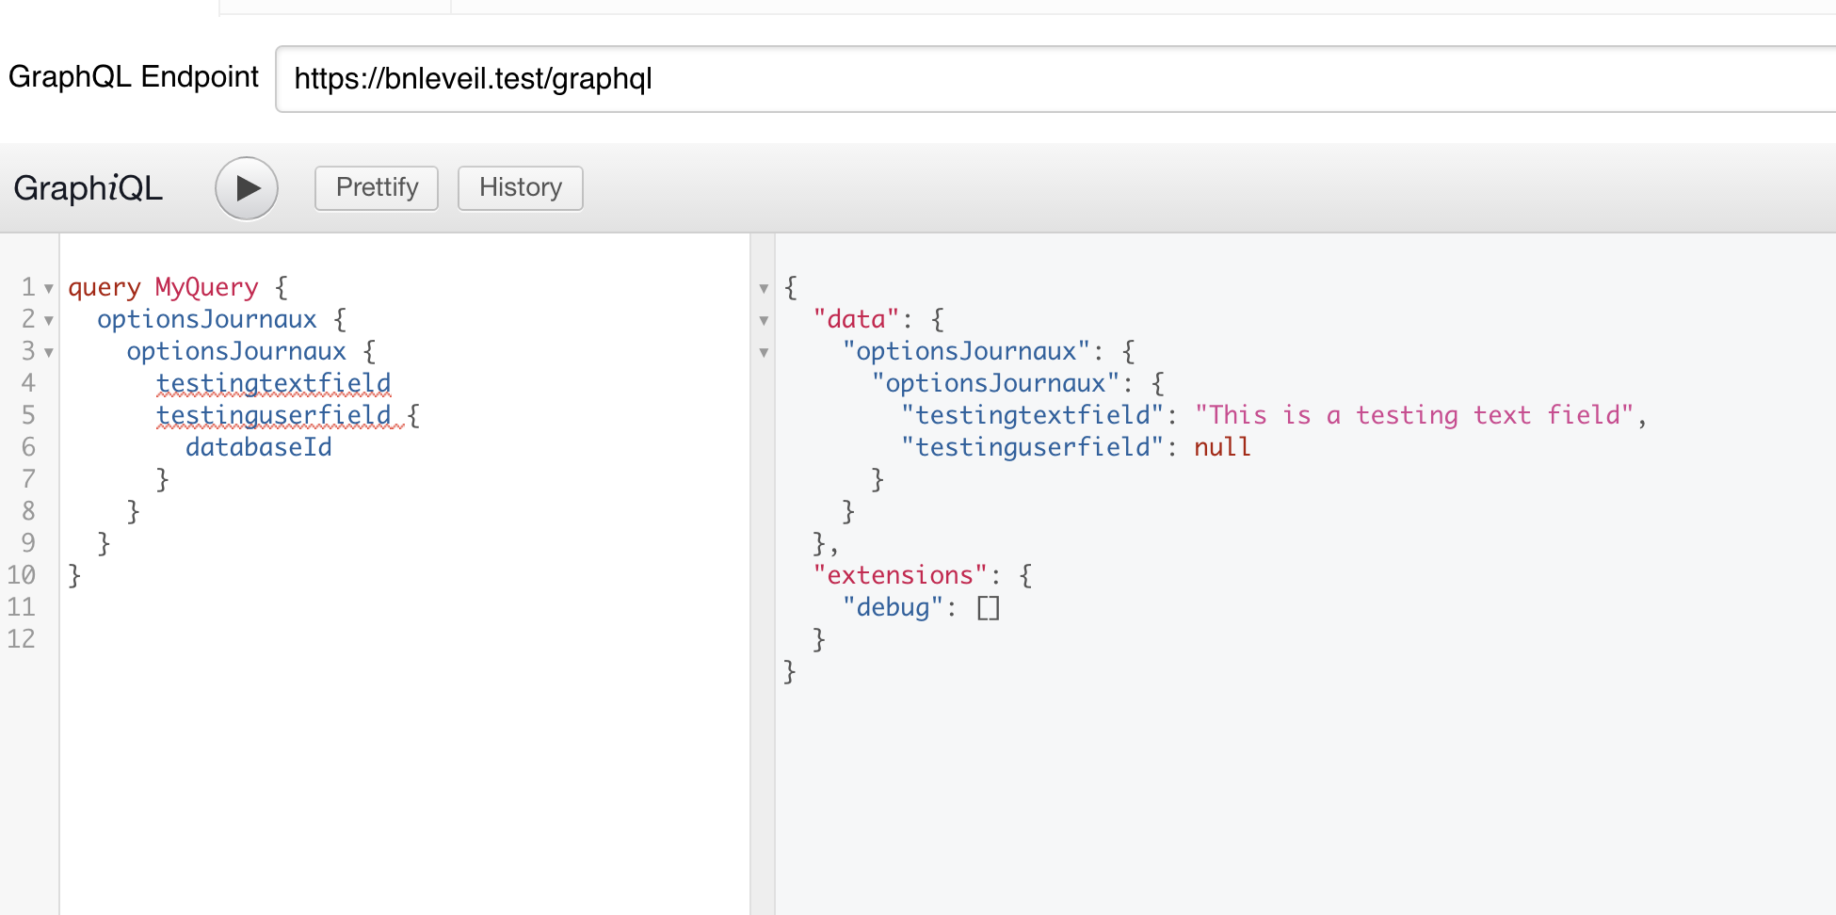Collapse "optionsJournaux" fold arrow in result pane

click(764, 352)
